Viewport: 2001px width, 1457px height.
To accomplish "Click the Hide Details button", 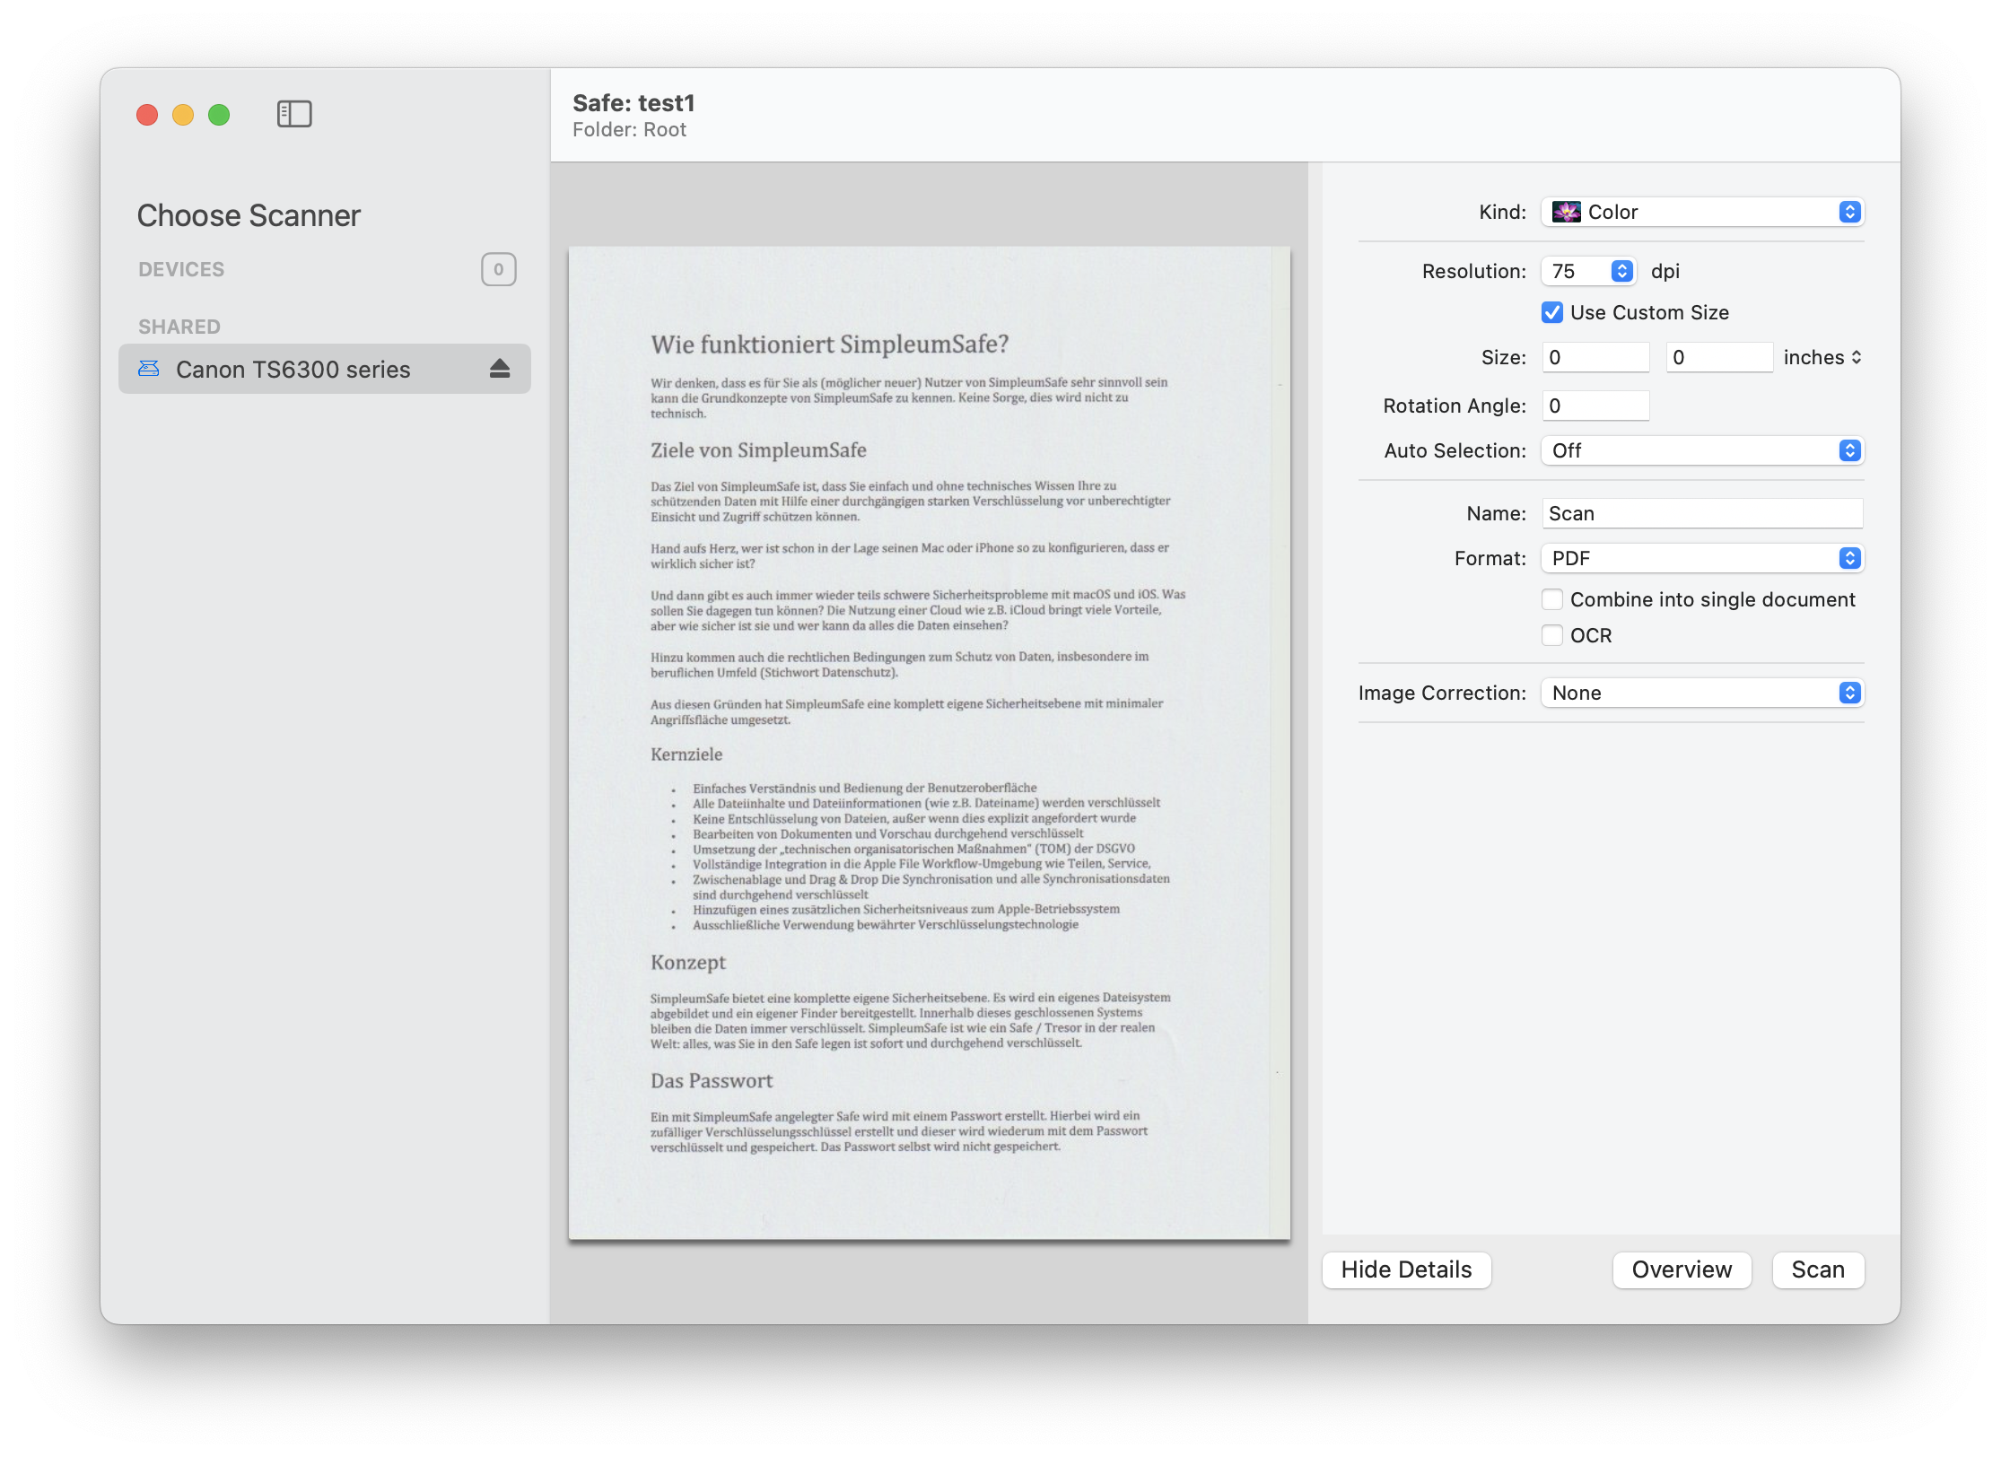I will click(1406, 1269).
